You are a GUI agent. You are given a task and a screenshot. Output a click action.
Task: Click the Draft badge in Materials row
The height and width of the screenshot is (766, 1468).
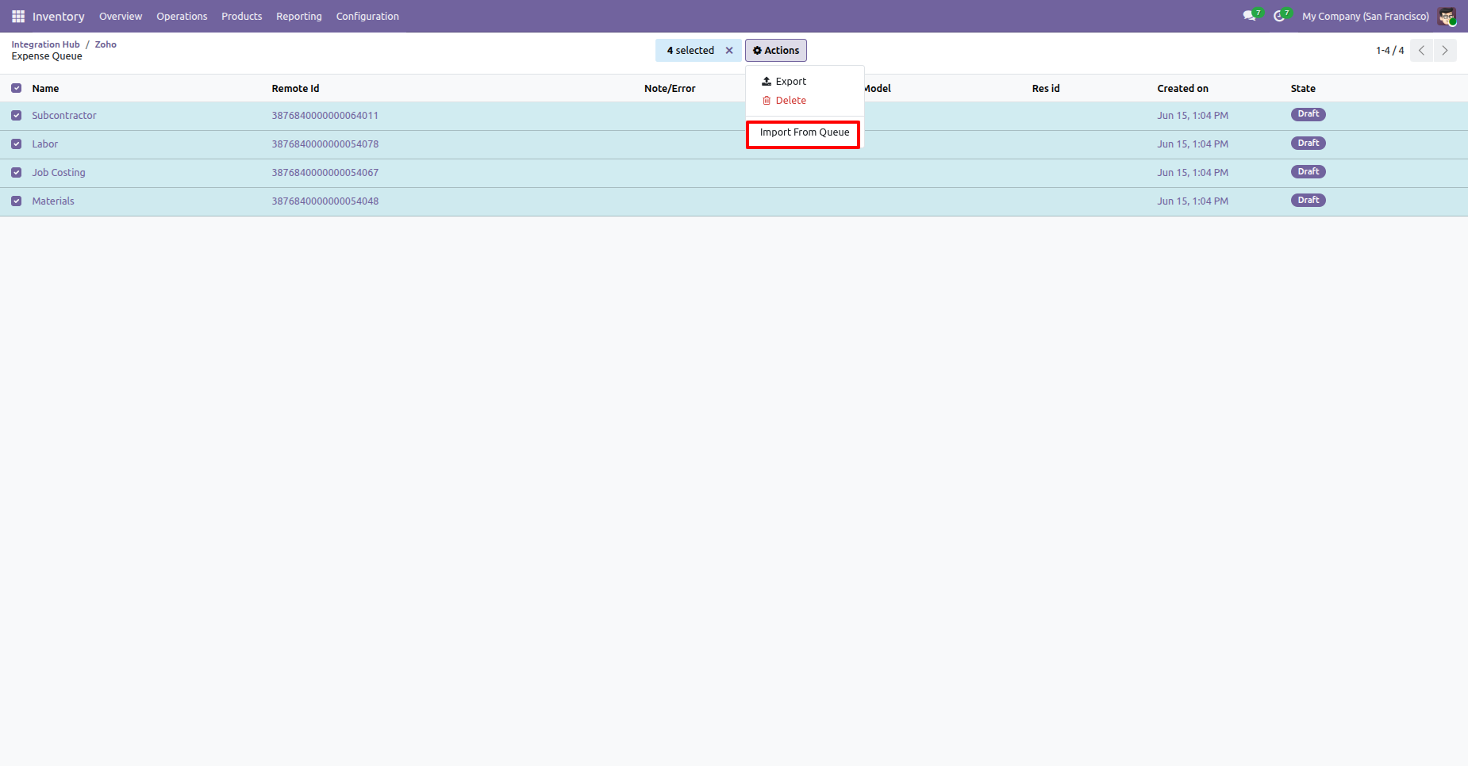coord(1308,200)
